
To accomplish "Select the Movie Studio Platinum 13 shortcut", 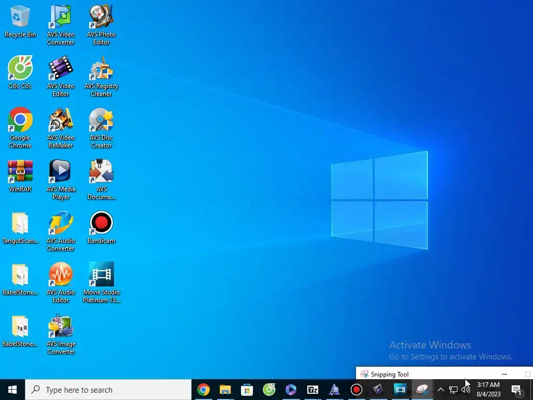I will pos(101,283).
